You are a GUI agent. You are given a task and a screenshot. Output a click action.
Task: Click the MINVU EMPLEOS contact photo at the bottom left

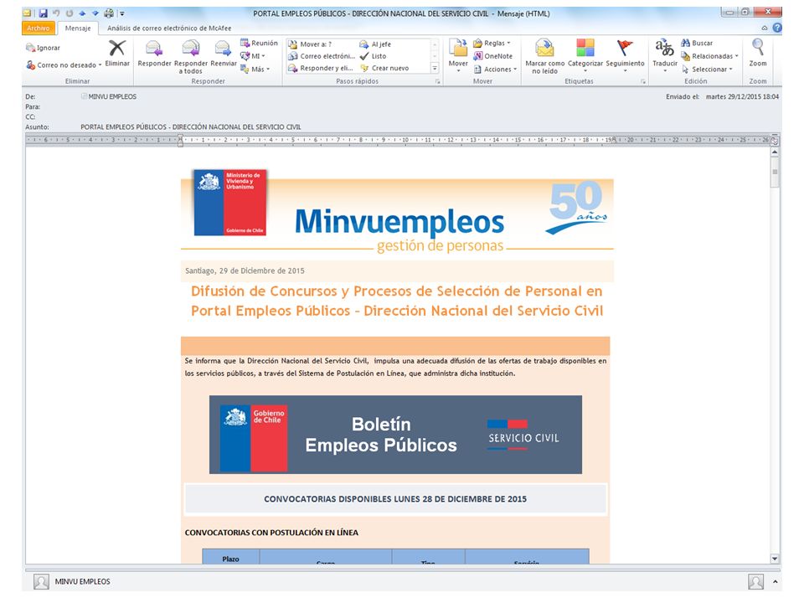(x=41, y=581)
